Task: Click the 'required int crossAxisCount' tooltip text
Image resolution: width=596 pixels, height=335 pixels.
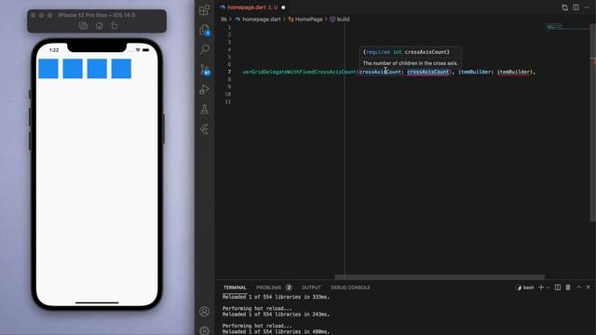Action: pyautogui.click(x=406, y=52)
